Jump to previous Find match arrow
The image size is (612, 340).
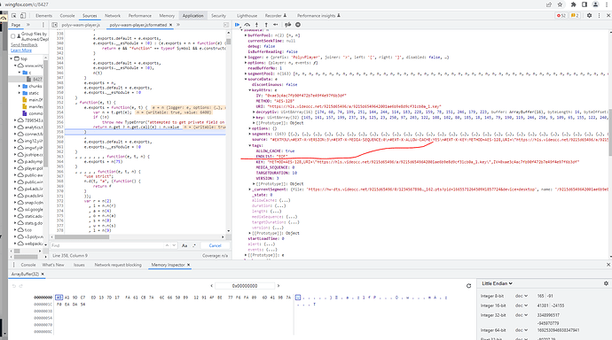tap(167, 245)
